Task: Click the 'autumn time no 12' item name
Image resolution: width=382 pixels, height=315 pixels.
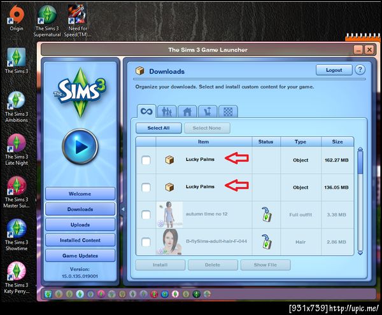Action: click(206, 214)
